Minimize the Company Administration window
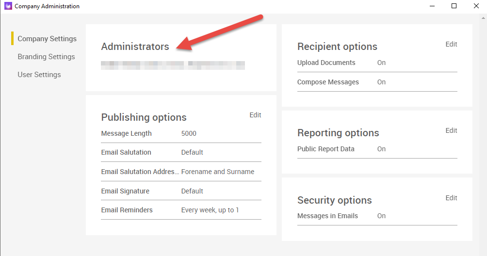The height and width of the screenshot is (256, 487). [x=432, y=6]
